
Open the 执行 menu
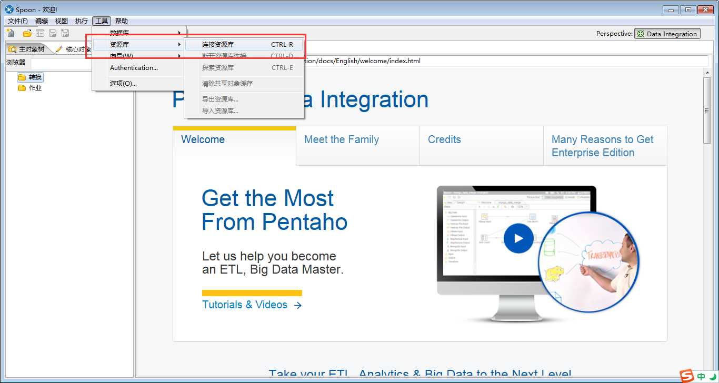point(82,21)
